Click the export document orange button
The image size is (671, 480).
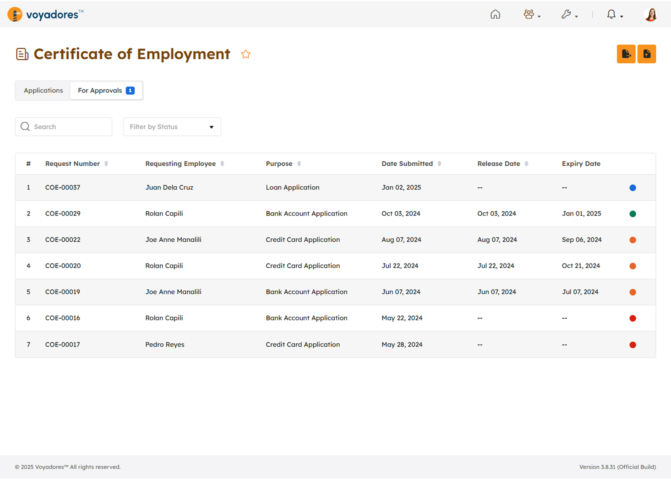click(x=626, y=54)
